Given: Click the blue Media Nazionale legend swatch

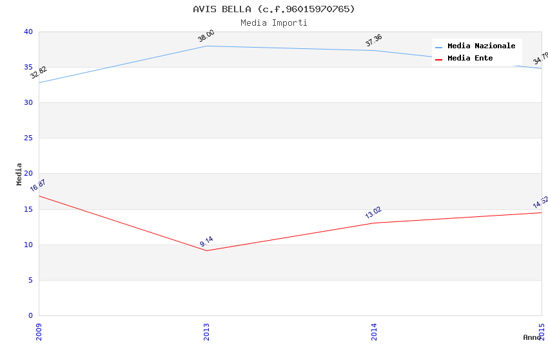Looking at the screenshot, I should pos(439,47).
